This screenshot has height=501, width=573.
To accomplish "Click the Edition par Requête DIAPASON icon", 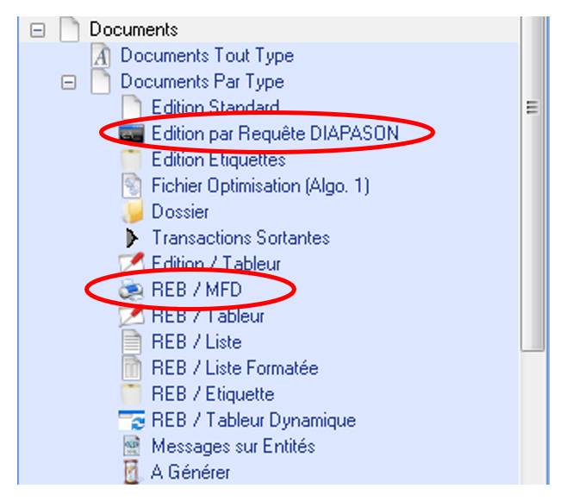I will click(x=131, y=135).
